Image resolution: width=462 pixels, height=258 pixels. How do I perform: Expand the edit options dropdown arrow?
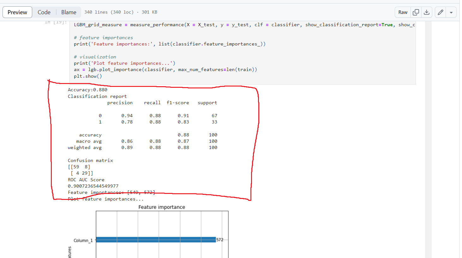[x=451, y=12]
